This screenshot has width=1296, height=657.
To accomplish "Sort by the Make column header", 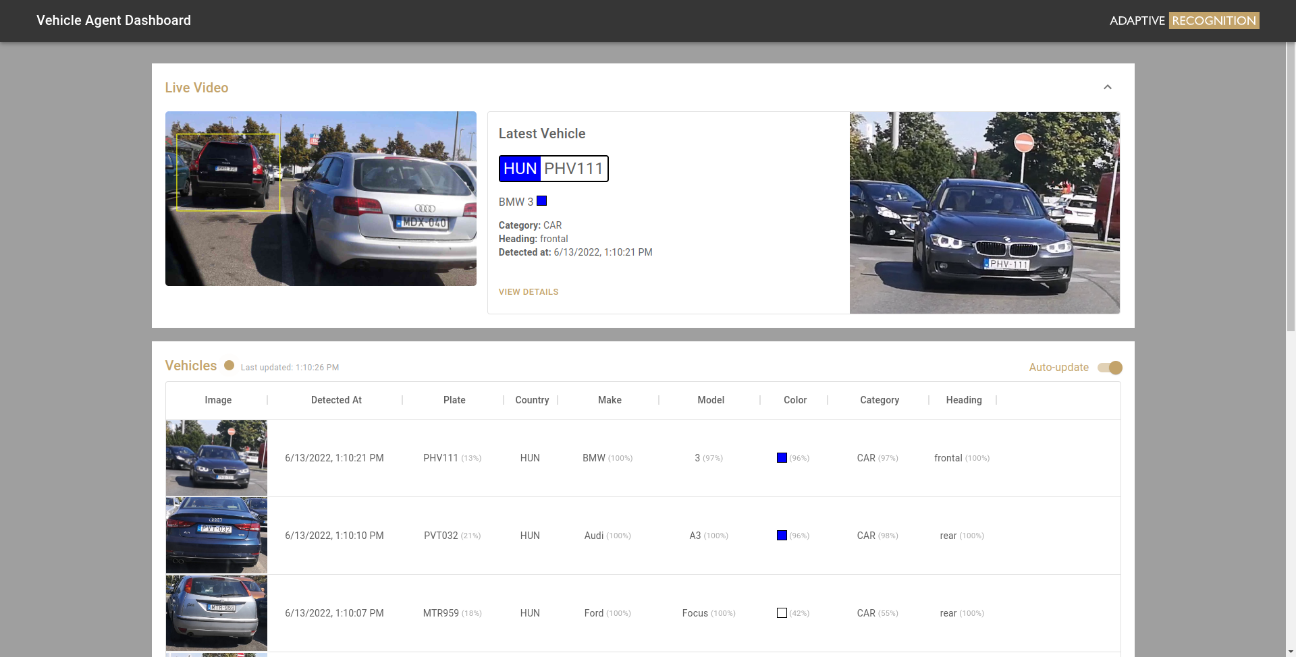I will coord(610,400).
